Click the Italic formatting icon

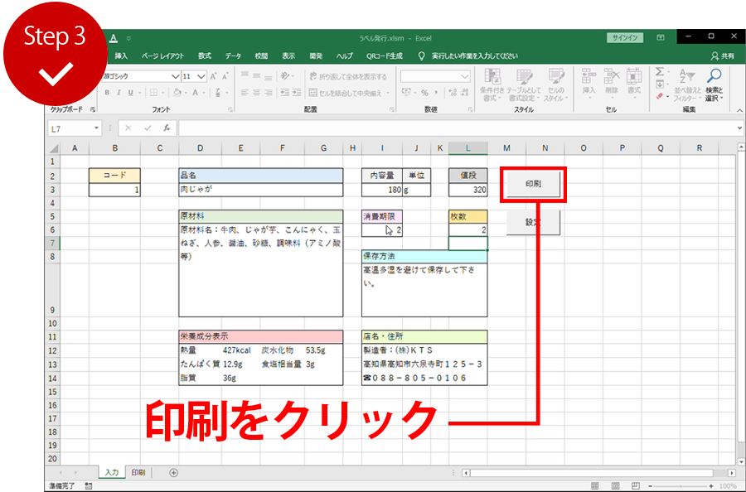coord(119,93)
